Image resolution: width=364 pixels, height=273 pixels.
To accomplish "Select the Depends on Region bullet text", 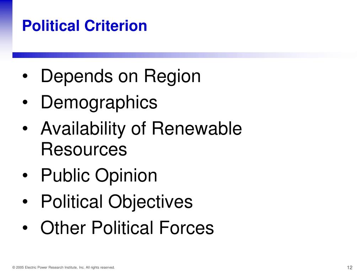I will pyautogui.click(x=121, y=77).
